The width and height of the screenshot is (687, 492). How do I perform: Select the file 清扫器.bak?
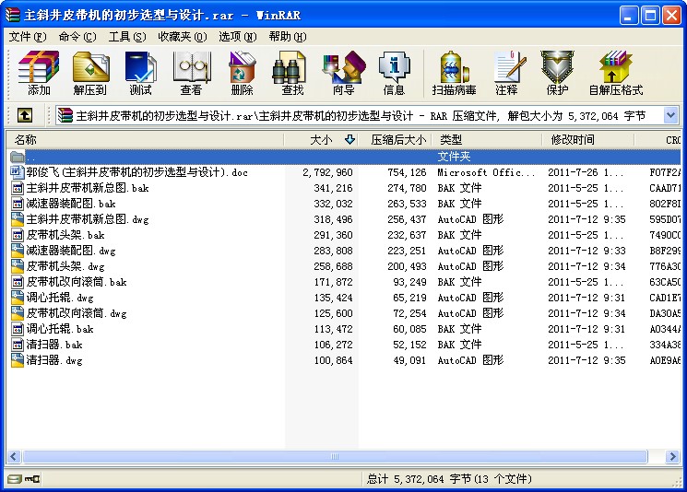pyautogui.click(x=53, y=345)
